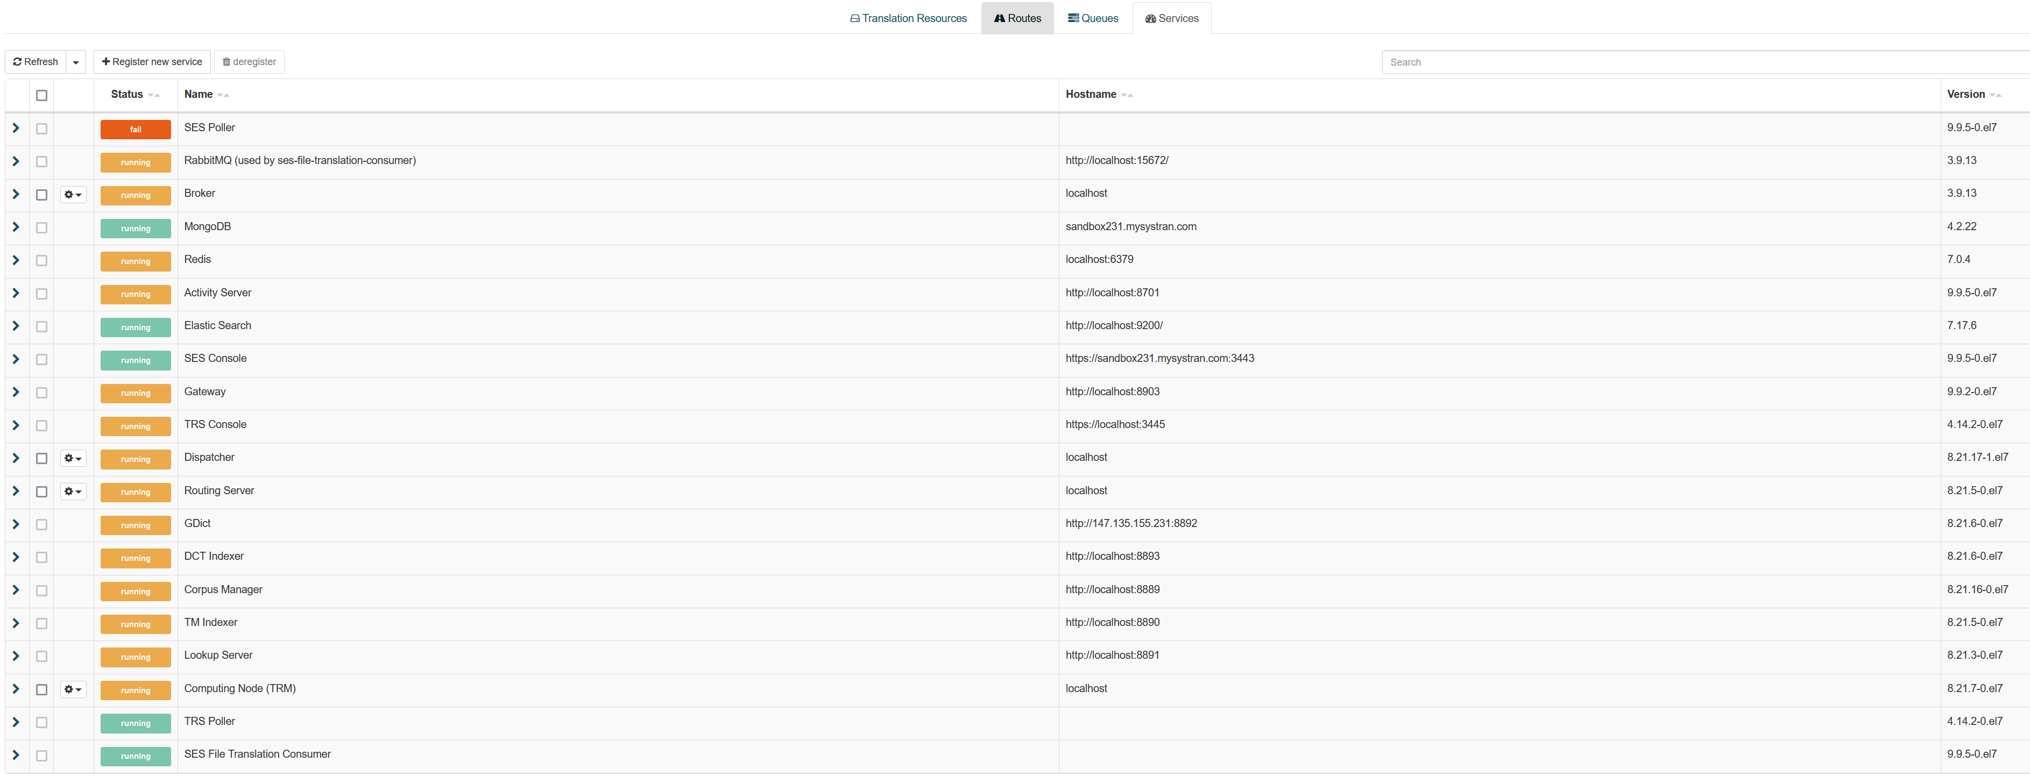
Task: Expand the SES Poller row details
Action: pos(16,127)
